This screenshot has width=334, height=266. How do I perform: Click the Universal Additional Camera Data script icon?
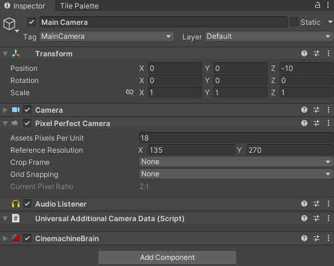click(16, 218)
